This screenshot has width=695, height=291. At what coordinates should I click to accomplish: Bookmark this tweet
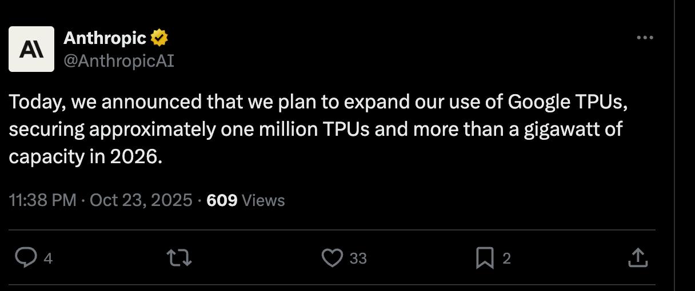[x=484, y=258]
